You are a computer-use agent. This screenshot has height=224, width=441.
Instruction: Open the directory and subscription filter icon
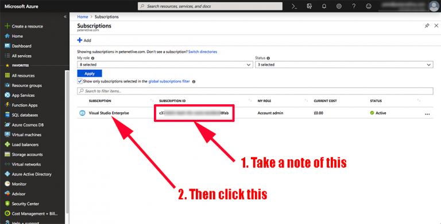[x=310, y=6]
